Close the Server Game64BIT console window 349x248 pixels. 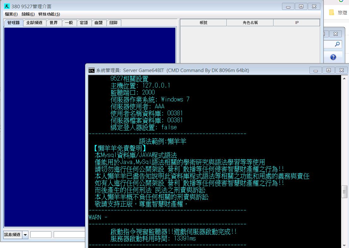tap(341, 70)
